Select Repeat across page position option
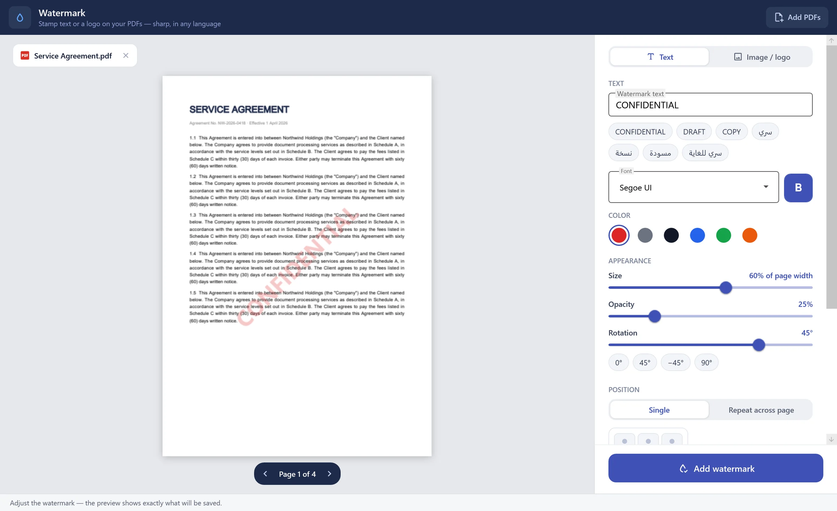The height and width of the screenshot is (511, 837). [761, 410]
